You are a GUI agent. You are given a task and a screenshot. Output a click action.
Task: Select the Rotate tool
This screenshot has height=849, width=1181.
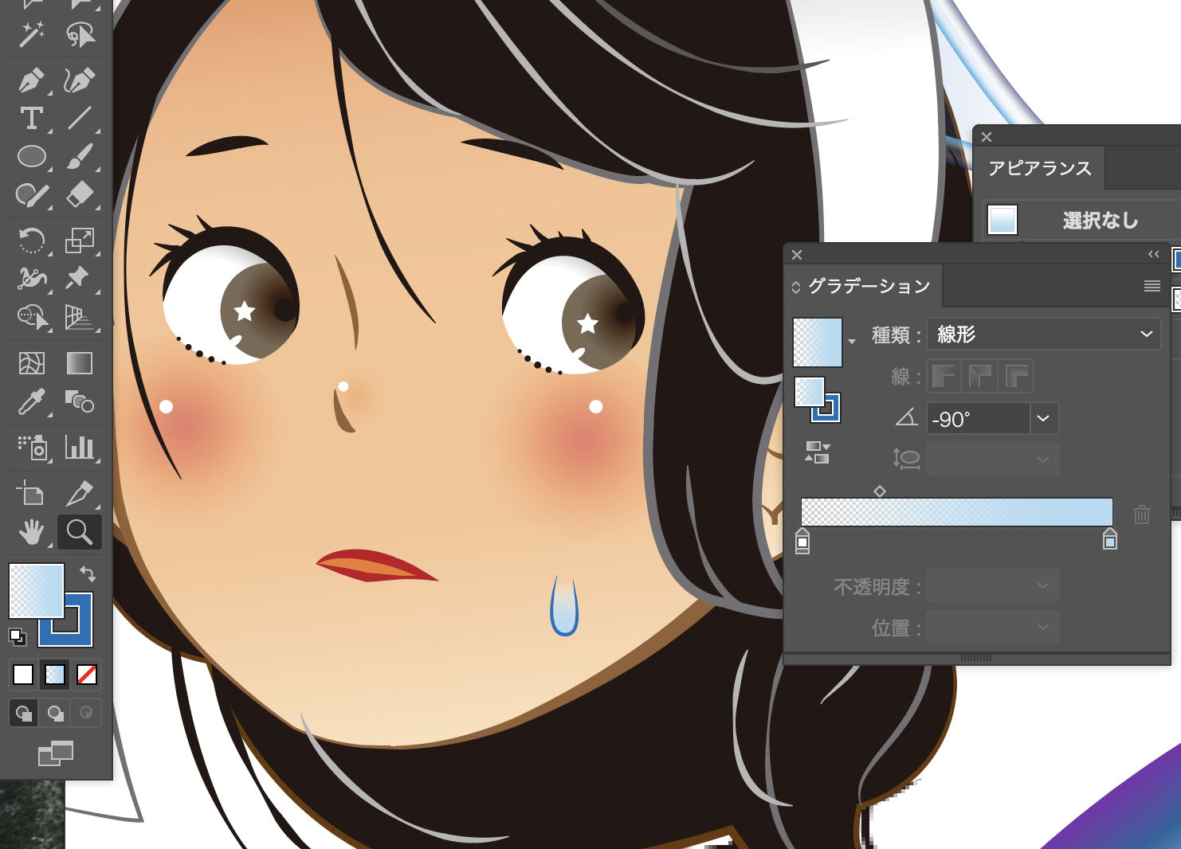click(32, 240)
